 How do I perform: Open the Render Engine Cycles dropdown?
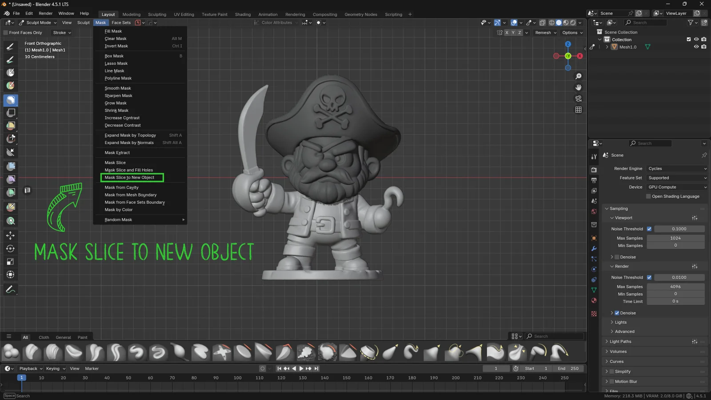[677, 168]
